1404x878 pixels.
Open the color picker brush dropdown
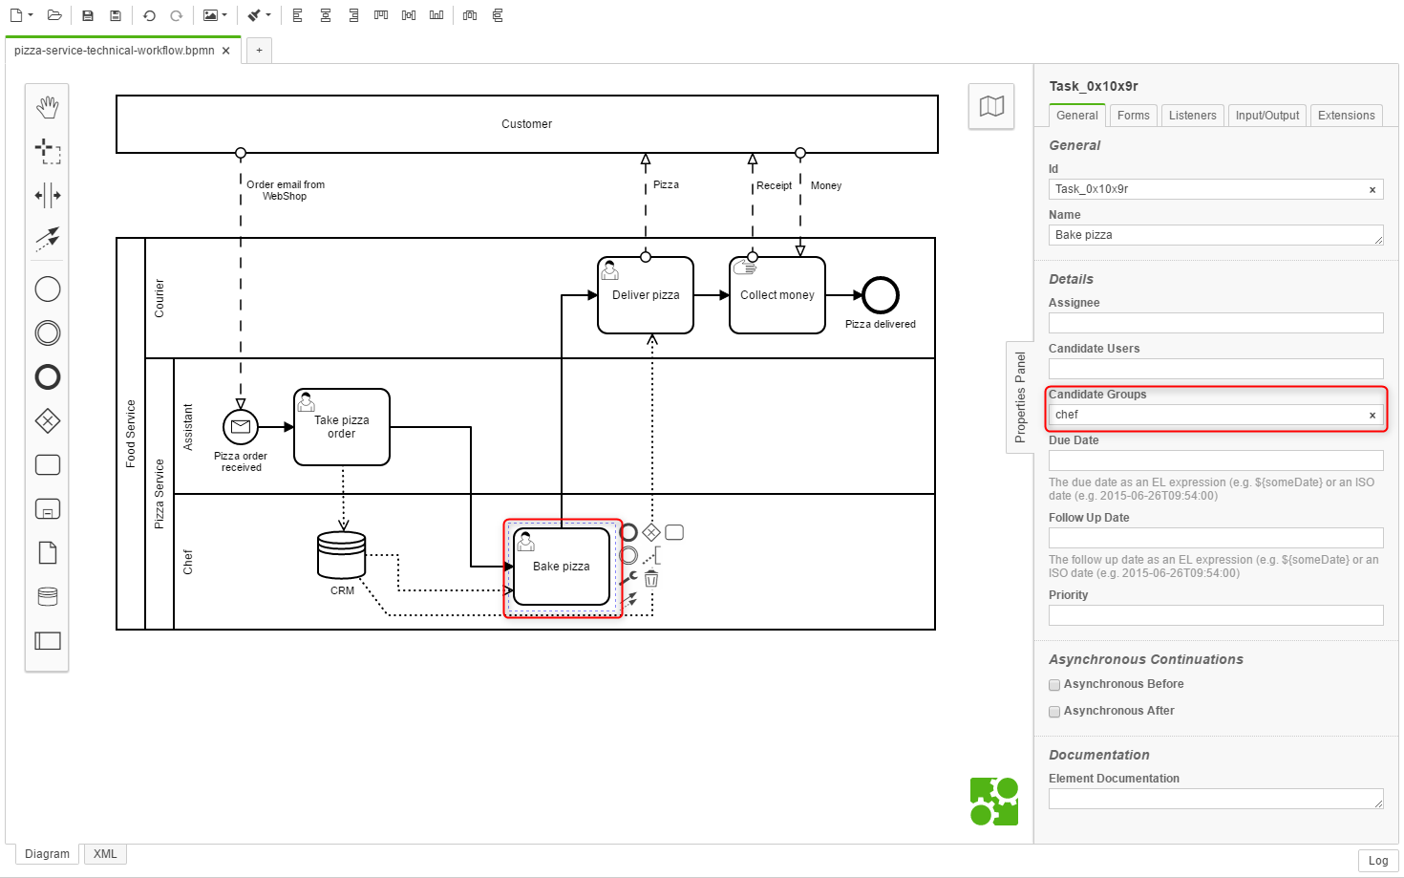268,15
